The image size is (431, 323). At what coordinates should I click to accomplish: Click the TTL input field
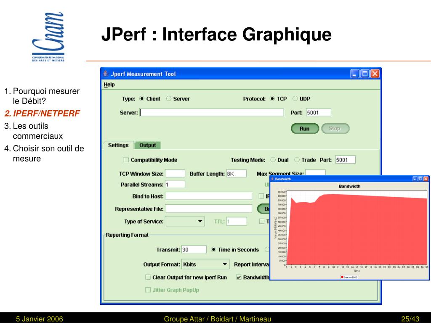(237, 221)
